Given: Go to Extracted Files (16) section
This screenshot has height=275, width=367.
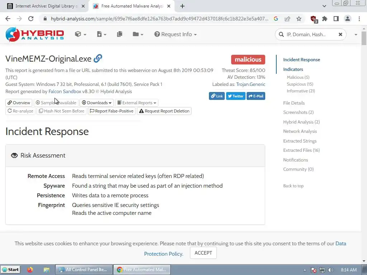Looking at the screenshot, I should [x=301, y=150].
